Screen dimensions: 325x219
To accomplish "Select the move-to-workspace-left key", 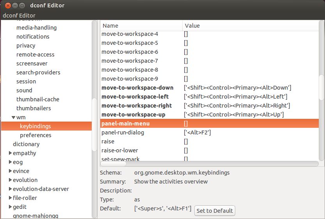I will pos(135,97).
